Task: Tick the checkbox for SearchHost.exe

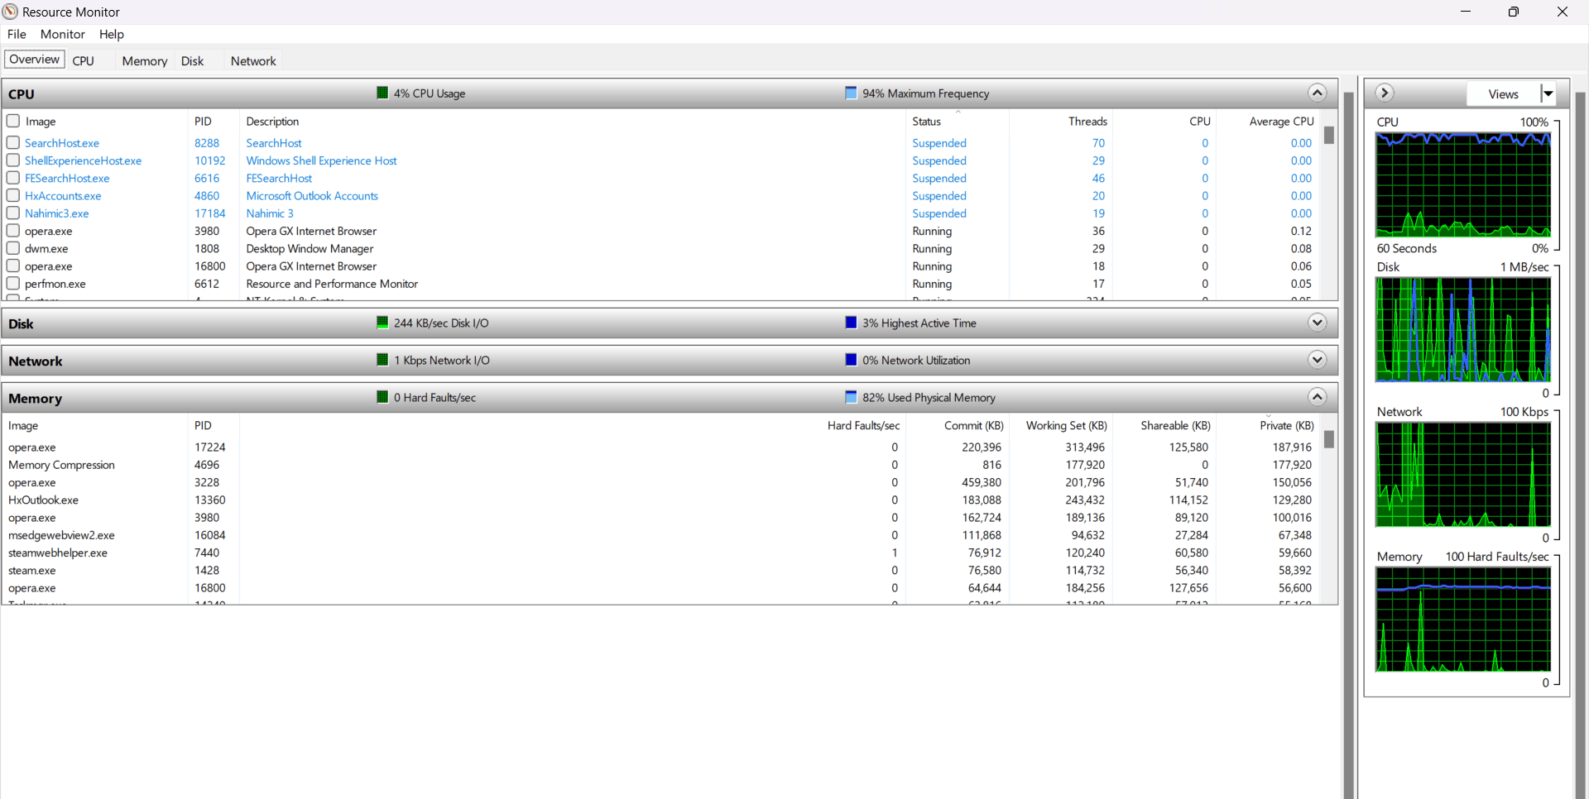Action: pyautogui.click(x=13, y=142)
